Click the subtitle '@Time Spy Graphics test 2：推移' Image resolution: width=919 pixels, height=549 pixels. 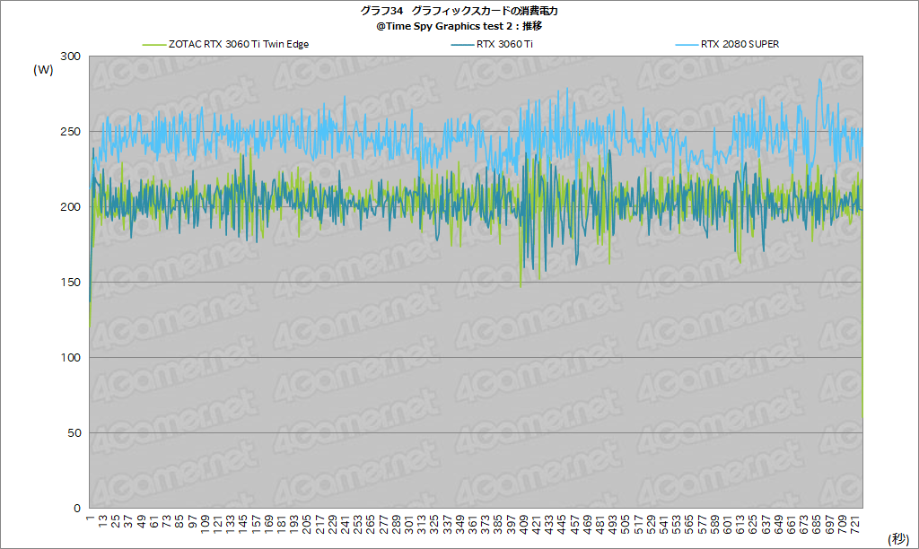[459, 26]
